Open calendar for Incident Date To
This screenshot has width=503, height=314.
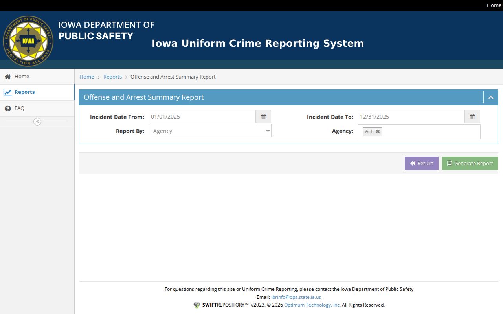tap(472, 117)
